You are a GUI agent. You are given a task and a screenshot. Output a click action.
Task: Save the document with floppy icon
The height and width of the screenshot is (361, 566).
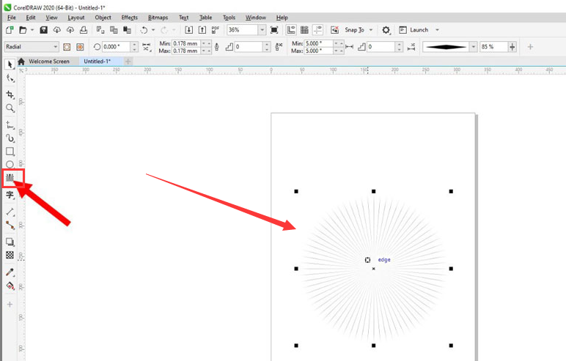tap(44, 30)
